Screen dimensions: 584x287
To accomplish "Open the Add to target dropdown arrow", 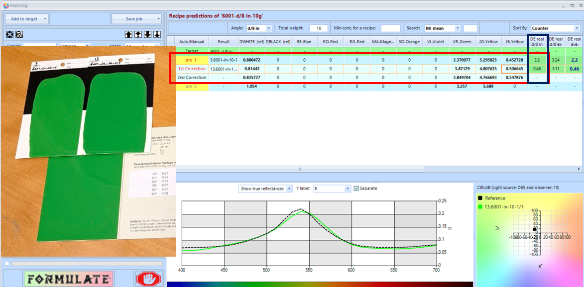I will pos(45,19).
